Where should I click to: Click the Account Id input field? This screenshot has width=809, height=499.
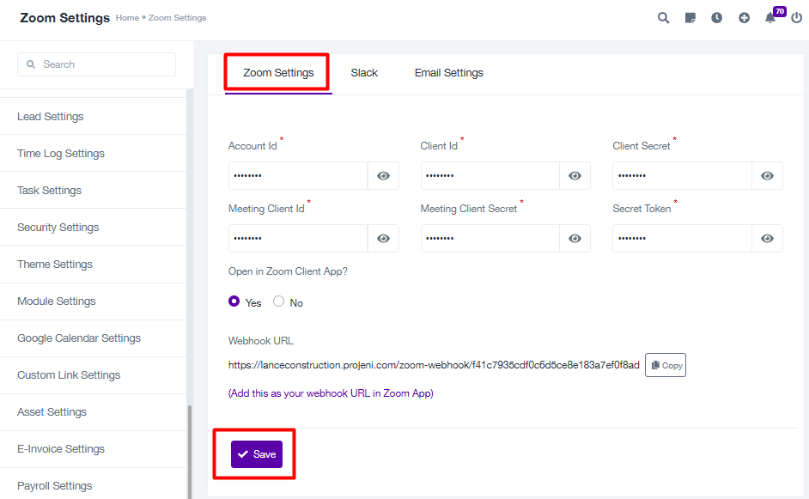298,176
